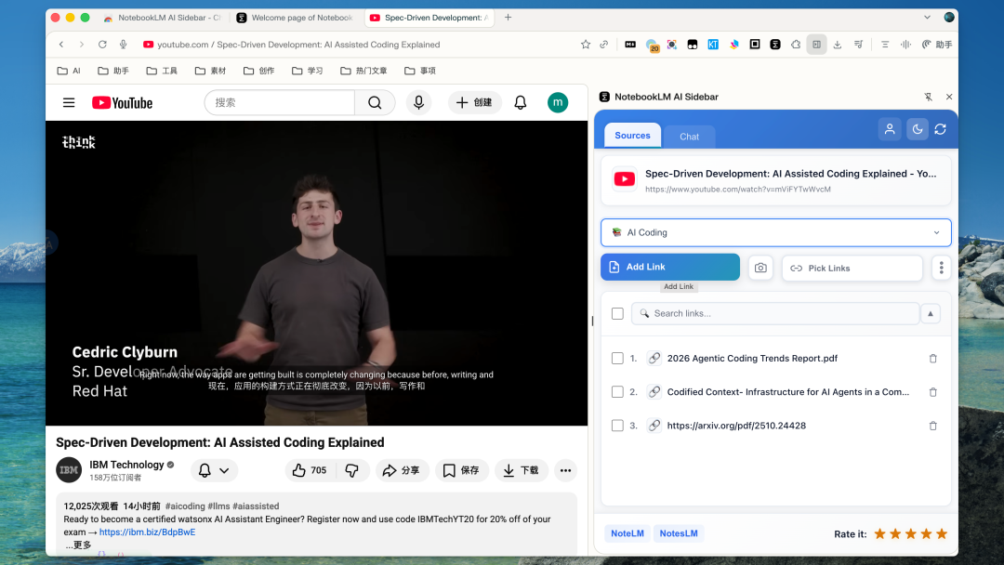The image size is (1004, 565).
Task: Reload the page in browser toolbar
Action: point(102,45)
